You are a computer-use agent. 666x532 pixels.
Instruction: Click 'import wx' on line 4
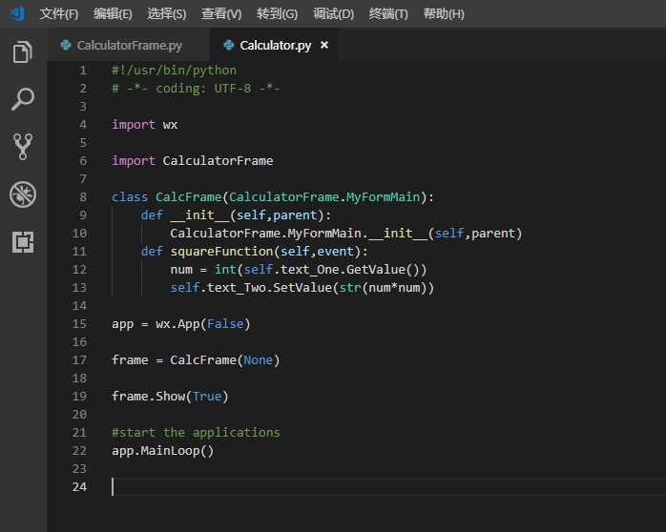[144, 124]
